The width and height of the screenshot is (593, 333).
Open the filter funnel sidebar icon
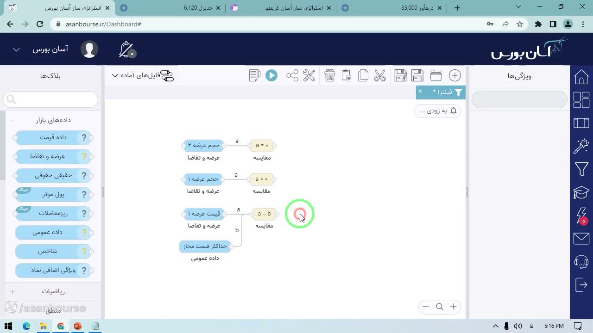click(x=581, y=169)
